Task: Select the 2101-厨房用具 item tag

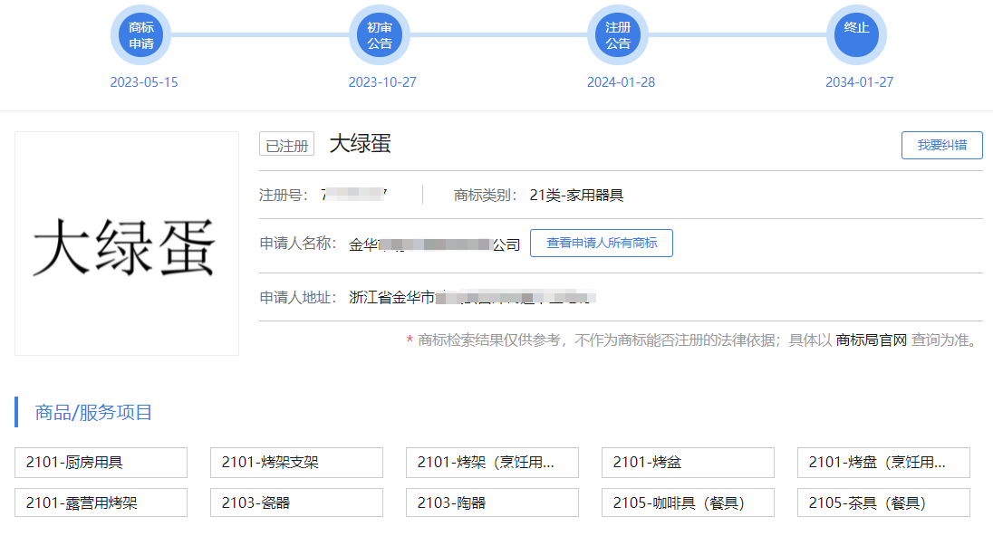Action: [x=101, y=463]
